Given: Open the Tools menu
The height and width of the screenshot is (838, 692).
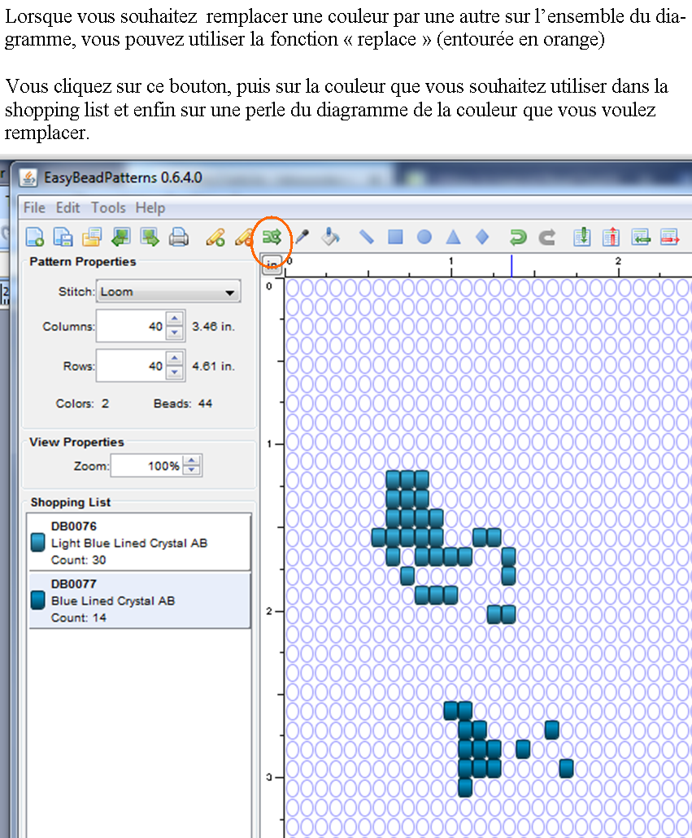Looking at the screenshot, I should click(108, 207).
